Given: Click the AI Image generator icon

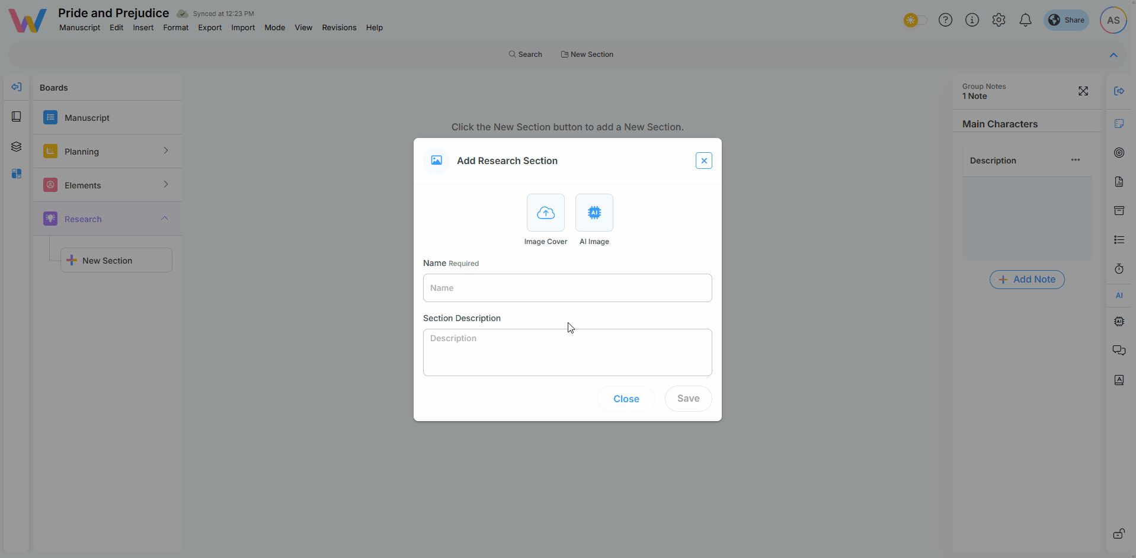Looking at the screenshot, I should coord(594,213).
